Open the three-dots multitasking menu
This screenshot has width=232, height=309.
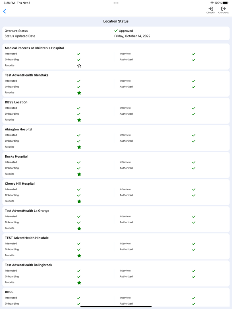tap(116, 3)
